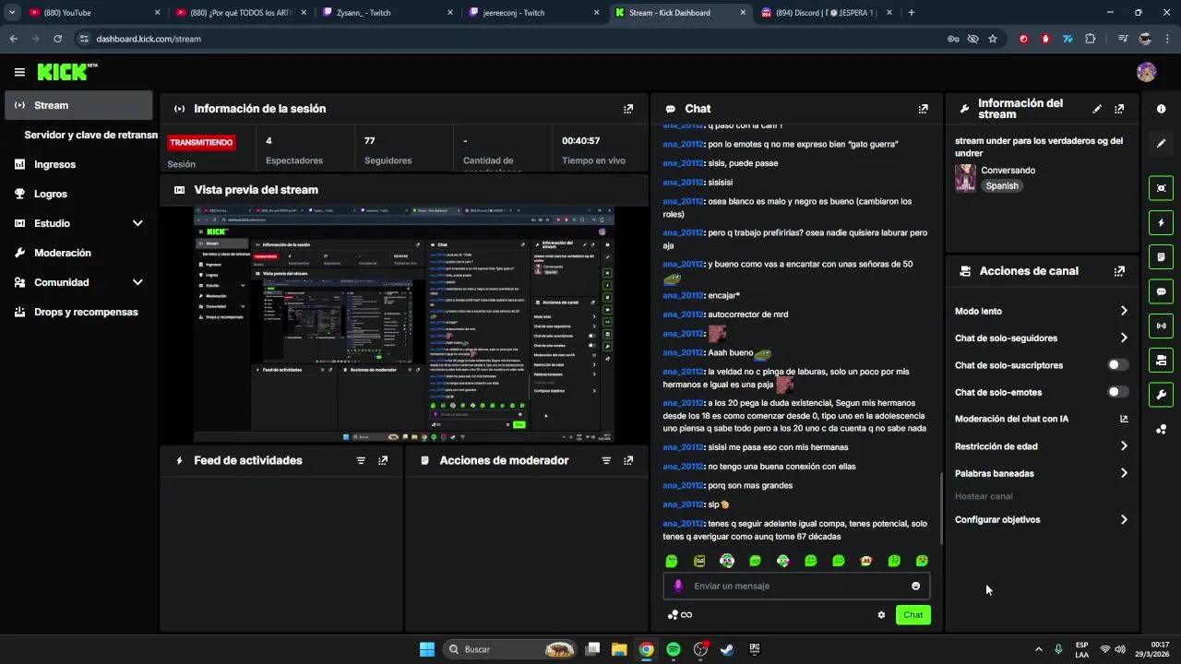This screenshot has width=1181, height=664.
Task: Expand Restricción de edad options
Action: click(1124, 446)
